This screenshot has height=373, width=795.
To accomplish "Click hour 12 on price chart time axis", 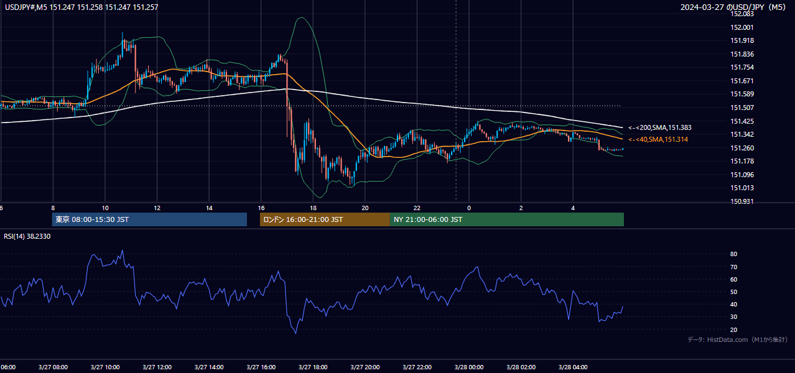I will [157, 208].
